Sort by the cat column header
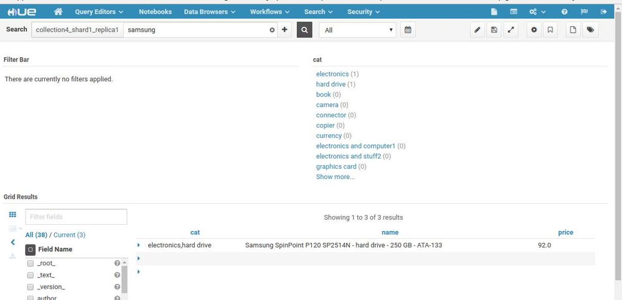Viewport: 622px width, 300px height. (195, 233)
